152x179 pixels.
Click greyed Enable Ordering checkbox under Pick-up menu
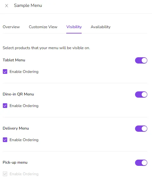tap(5, 174)
